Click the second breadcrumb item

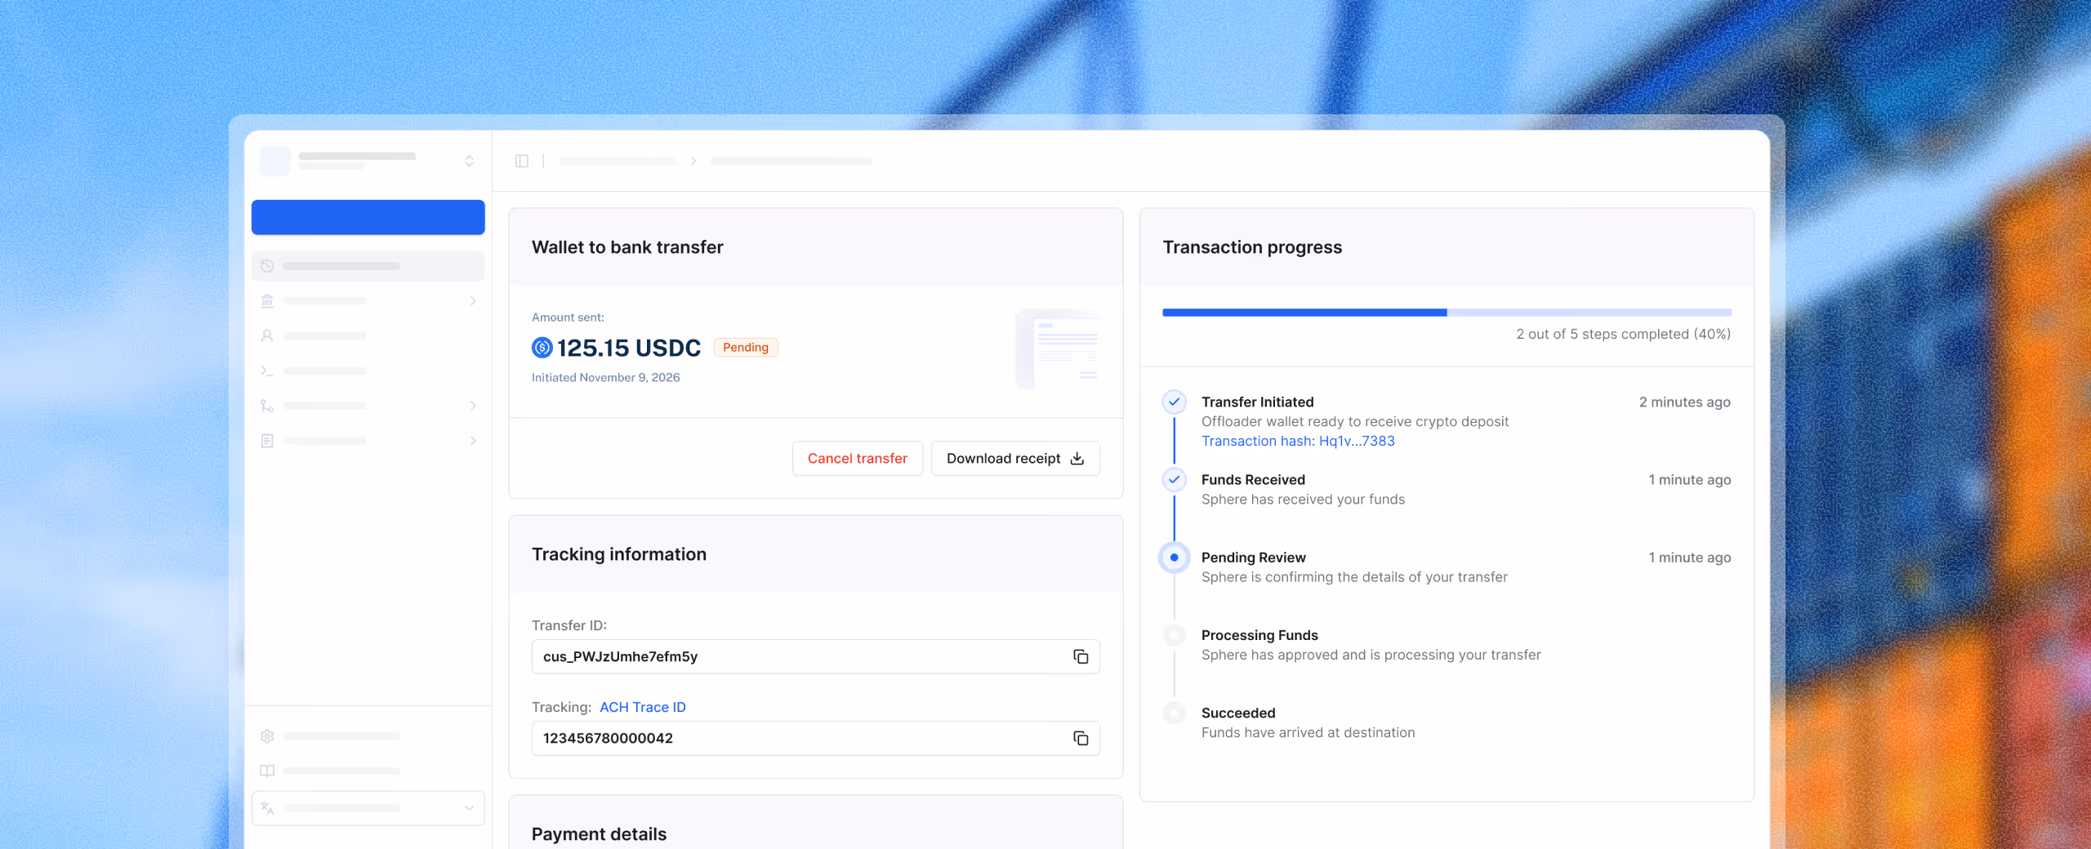[x=791, y=161]
